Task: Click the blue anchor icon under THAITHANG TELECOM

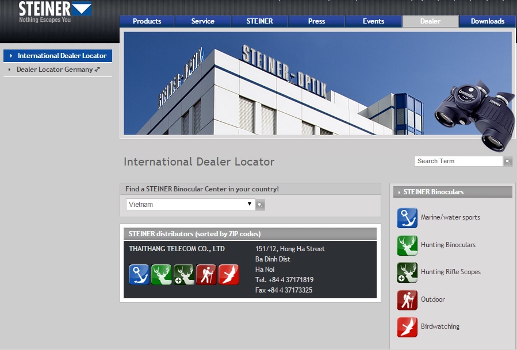Action: point(139,275)
